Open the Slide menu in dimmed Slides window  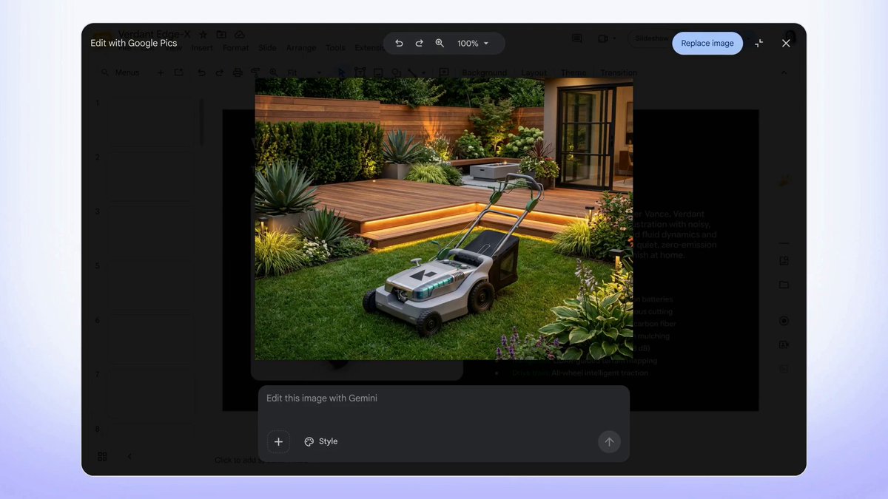(x=267, y=48)
